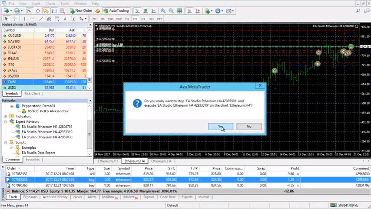Select EA Studio Ethereum H4 42965030

(x=47, y=137)
